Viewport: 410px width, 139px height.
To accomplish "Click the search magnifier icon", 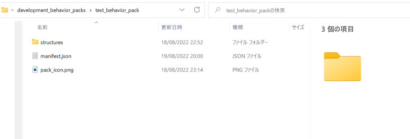I will coord(217,10).
